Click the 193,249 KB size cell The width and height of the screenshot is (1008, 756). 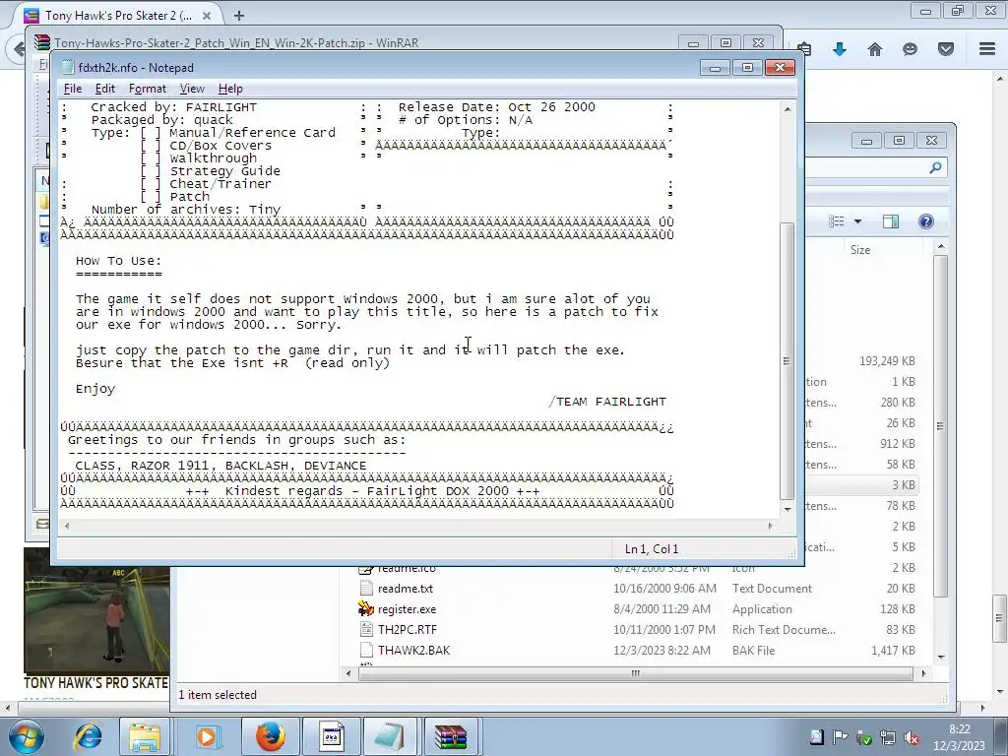pos(887,361)
